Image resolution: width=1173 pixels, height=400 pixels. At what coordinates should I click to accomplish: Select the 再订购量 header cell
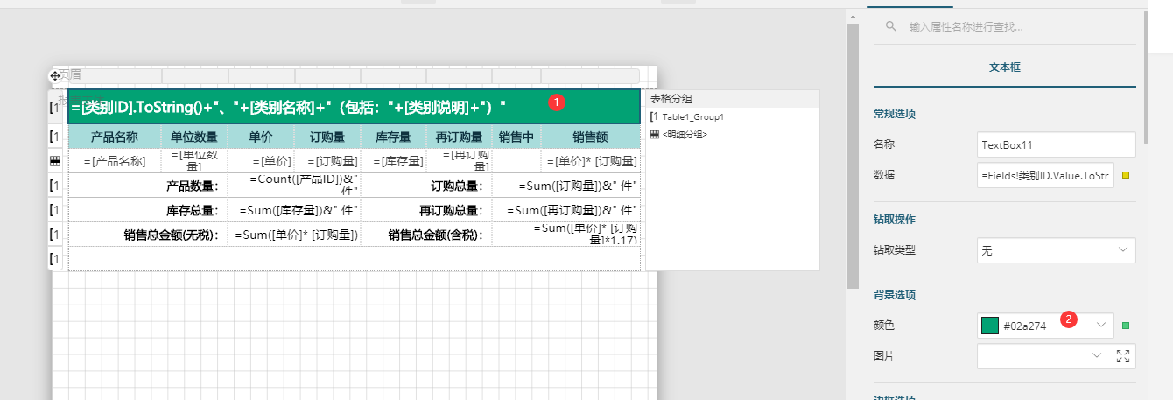(x=460, y=137)
